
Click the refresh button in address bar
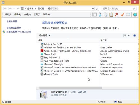pos(97,9)
